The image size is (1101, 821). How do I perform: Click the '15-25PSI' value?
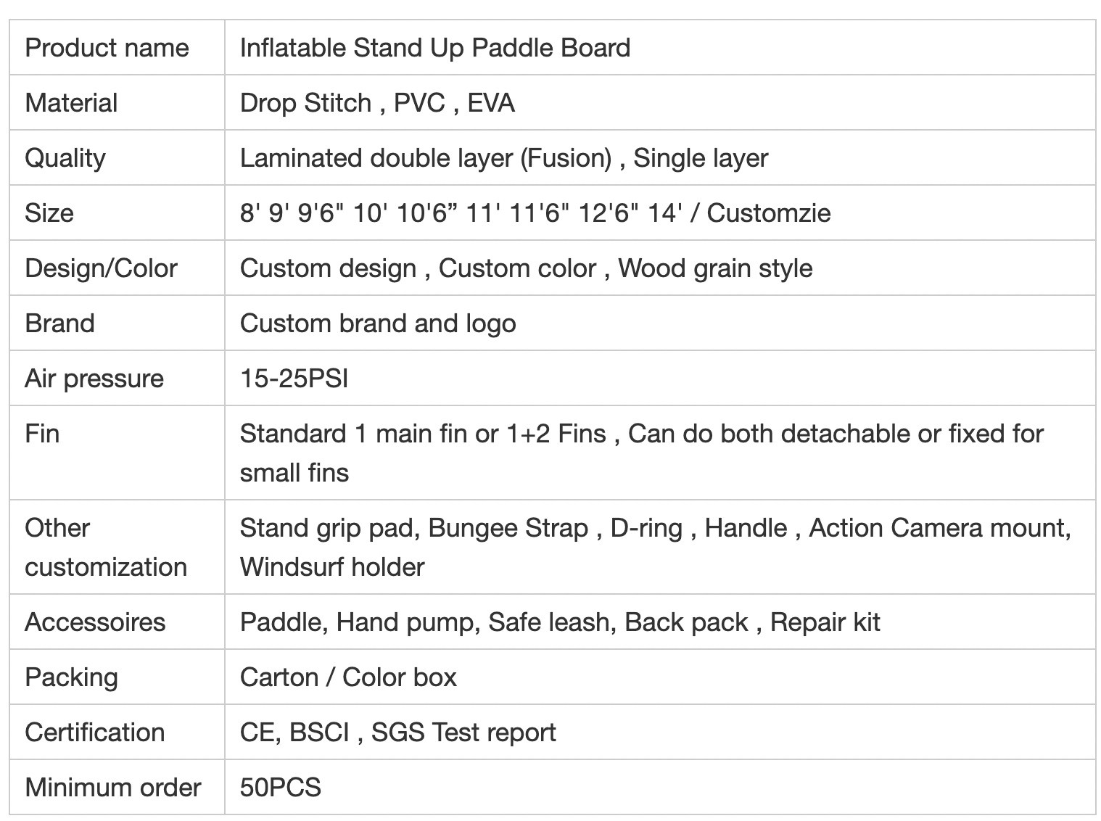click(294, 379)
